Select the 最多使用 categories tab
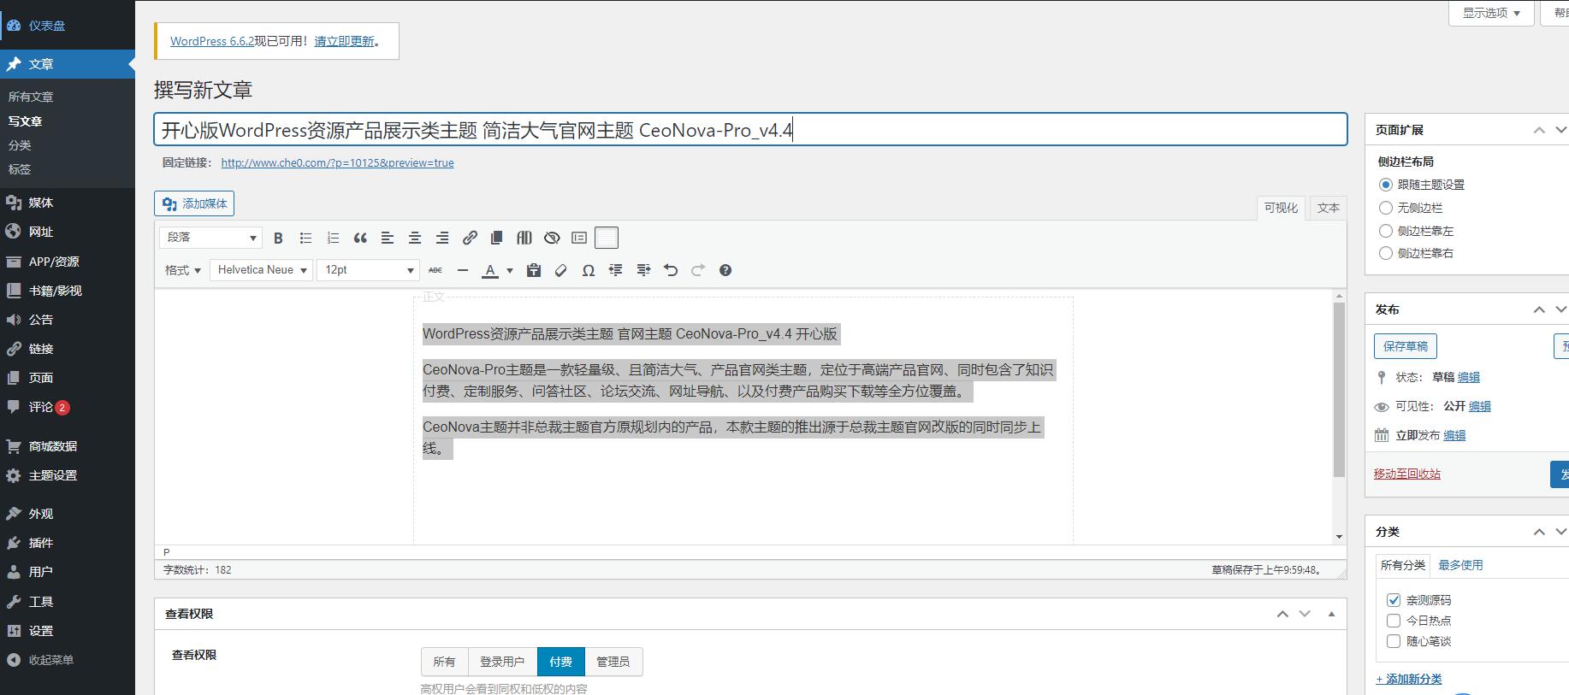The width and height of the screenshot is (1569, 695). [1460, 565]
